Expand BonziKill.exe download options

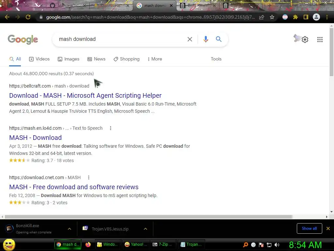69,229
